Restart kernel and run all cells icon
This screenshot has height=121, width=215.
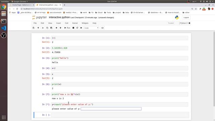tap(81, 28)
